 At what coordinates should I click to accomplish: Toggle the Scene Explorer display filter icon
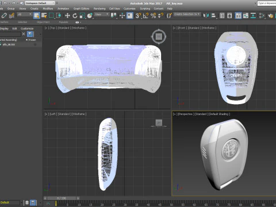(30, 34)
